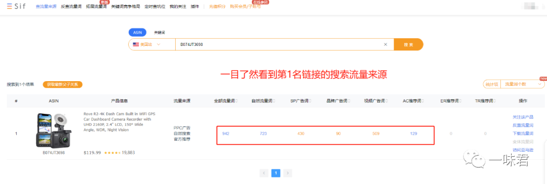Click the $119.99 price text
The width and height of the screenshot is (547, 184).
click(x=93, y=152)
